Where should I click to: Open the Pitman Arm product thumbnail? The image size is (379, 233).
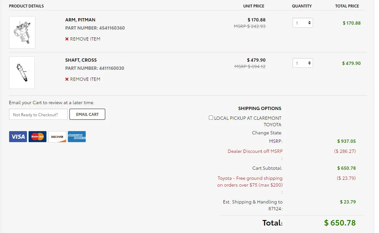click(x=22, y=32)
